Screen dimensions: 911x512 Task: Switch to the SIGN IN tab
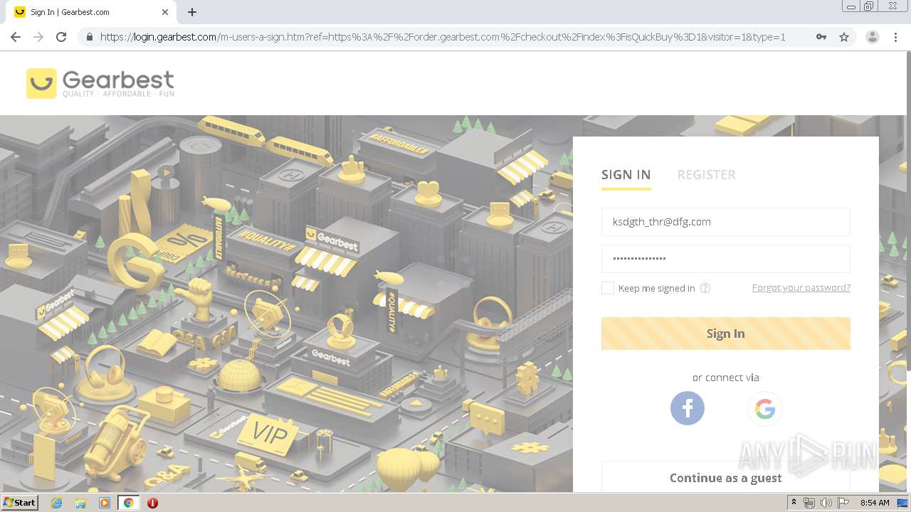pos(626,175)
